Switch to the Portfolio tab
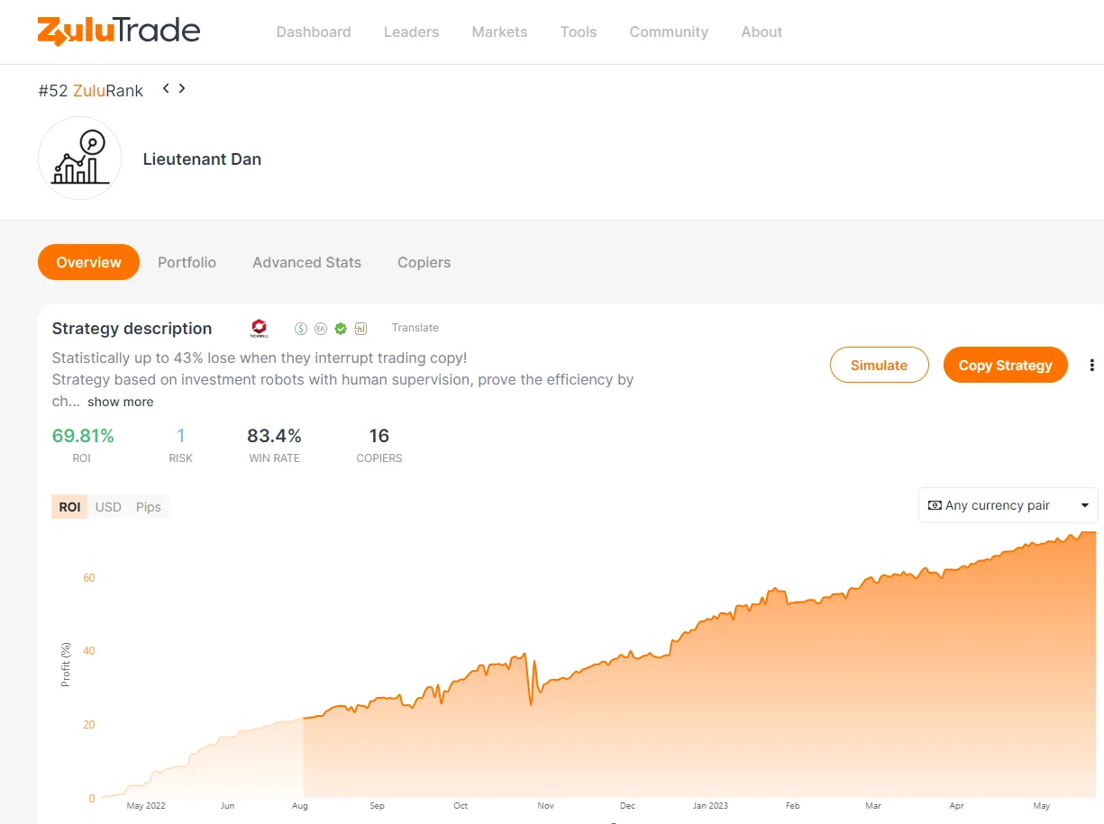 point(187,262)
